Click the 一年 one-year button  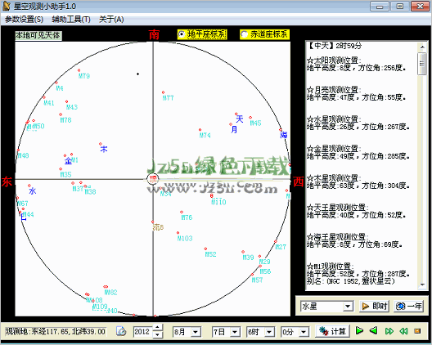(x=409, y=307)
